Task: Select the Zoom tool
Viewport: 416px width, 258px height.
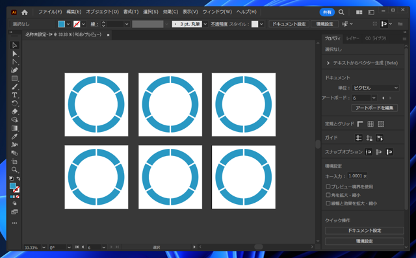Action: point(14,170)
